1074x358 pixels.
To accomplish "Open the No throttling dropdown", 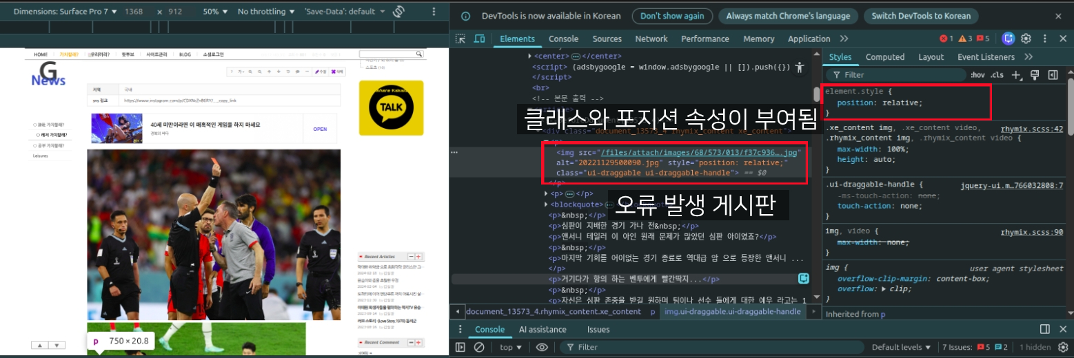I will tap(266, 12).
